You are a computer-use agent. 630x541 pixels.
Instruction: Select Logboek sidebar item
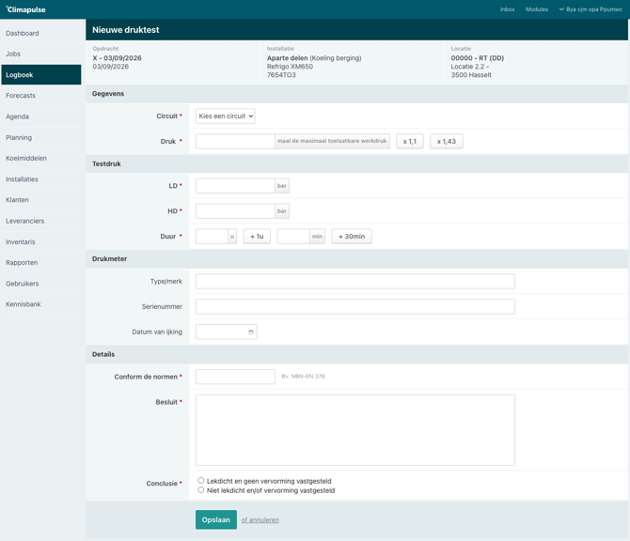tap(40, 74)
